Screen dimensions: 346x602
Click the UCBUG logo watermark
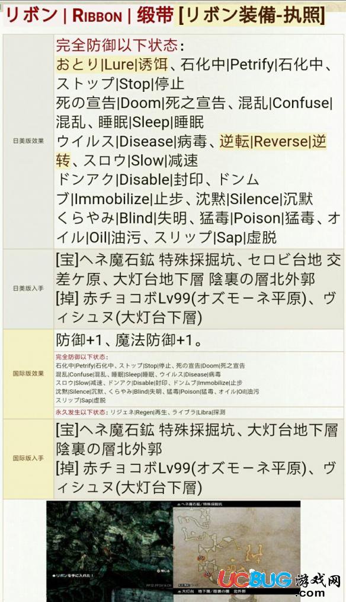point(254,579)
